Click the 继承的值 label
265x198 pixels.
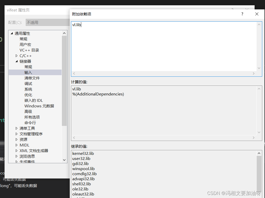coord(79,146)
